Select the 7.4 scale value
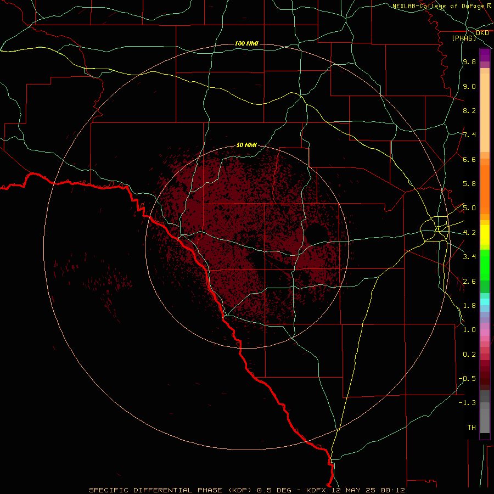The image size is (494, 494). pos(469,135)
